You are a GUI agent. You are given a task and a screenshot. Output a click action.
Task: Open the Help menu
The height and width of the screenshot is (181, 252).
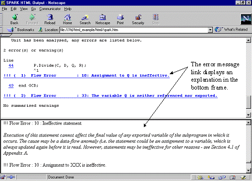[x=68, y=9]
